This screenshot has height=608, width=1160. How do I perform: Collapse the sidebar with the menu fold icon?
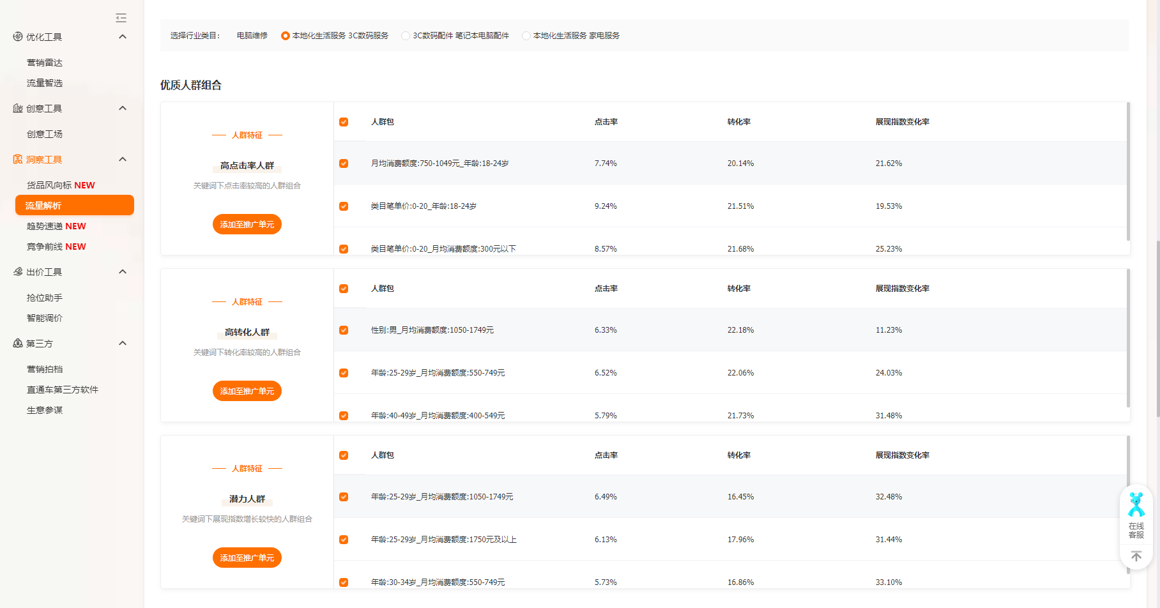[x=121, y=18]
